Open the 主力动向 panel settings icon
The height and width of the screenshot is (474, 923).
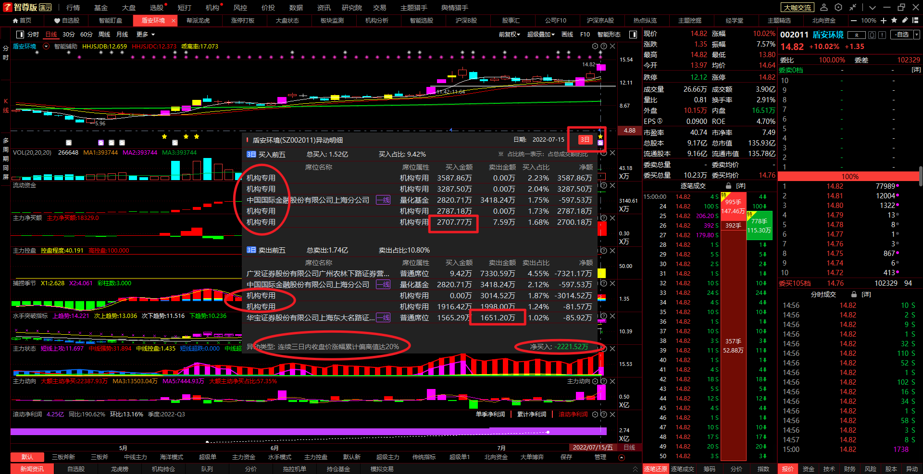click(x=595, y=381)
